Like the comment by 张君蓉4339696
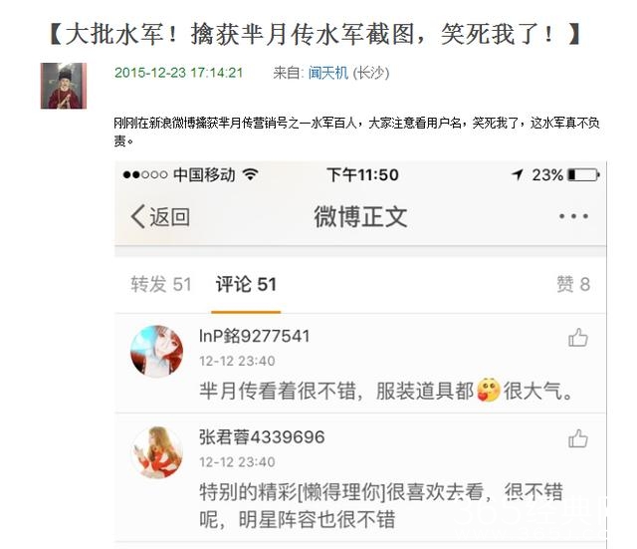 click(578, 438)
